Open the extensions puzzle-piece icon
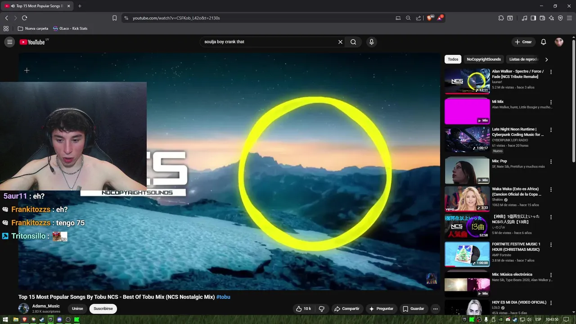This screenshot has width=576, height=324. tap(501, 18)
